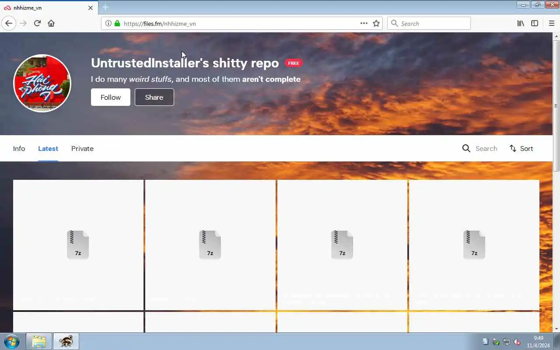Click the vertical scrollbar down arrow
560x350 pixels.
[556, 329]
